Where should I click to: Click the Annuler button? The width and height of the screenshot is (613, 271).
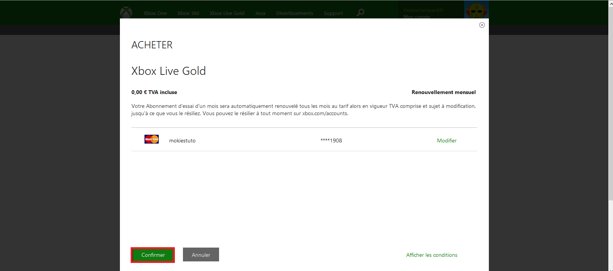pos(201,254)
